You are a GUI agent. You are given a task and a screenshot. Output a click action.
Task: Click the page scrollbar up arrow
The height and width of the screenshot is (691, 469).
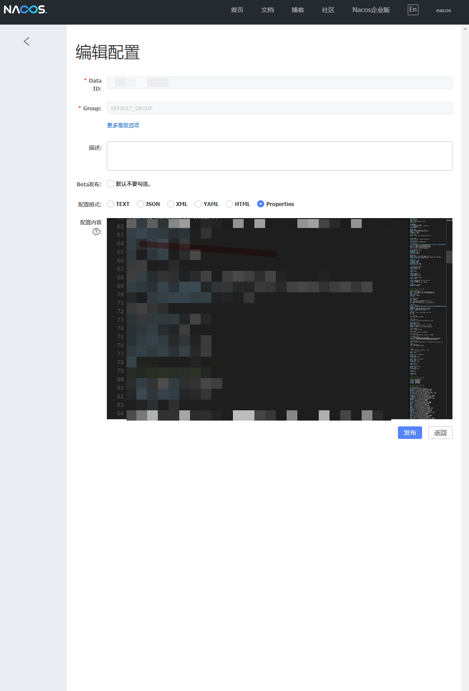465,28
